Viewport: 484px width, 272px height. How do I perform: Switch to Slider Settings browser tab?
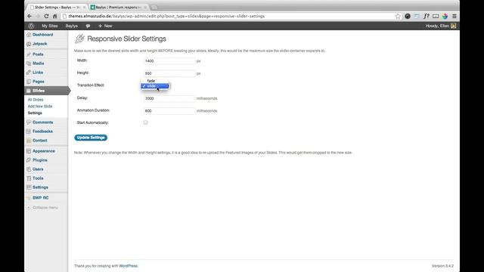57,7
